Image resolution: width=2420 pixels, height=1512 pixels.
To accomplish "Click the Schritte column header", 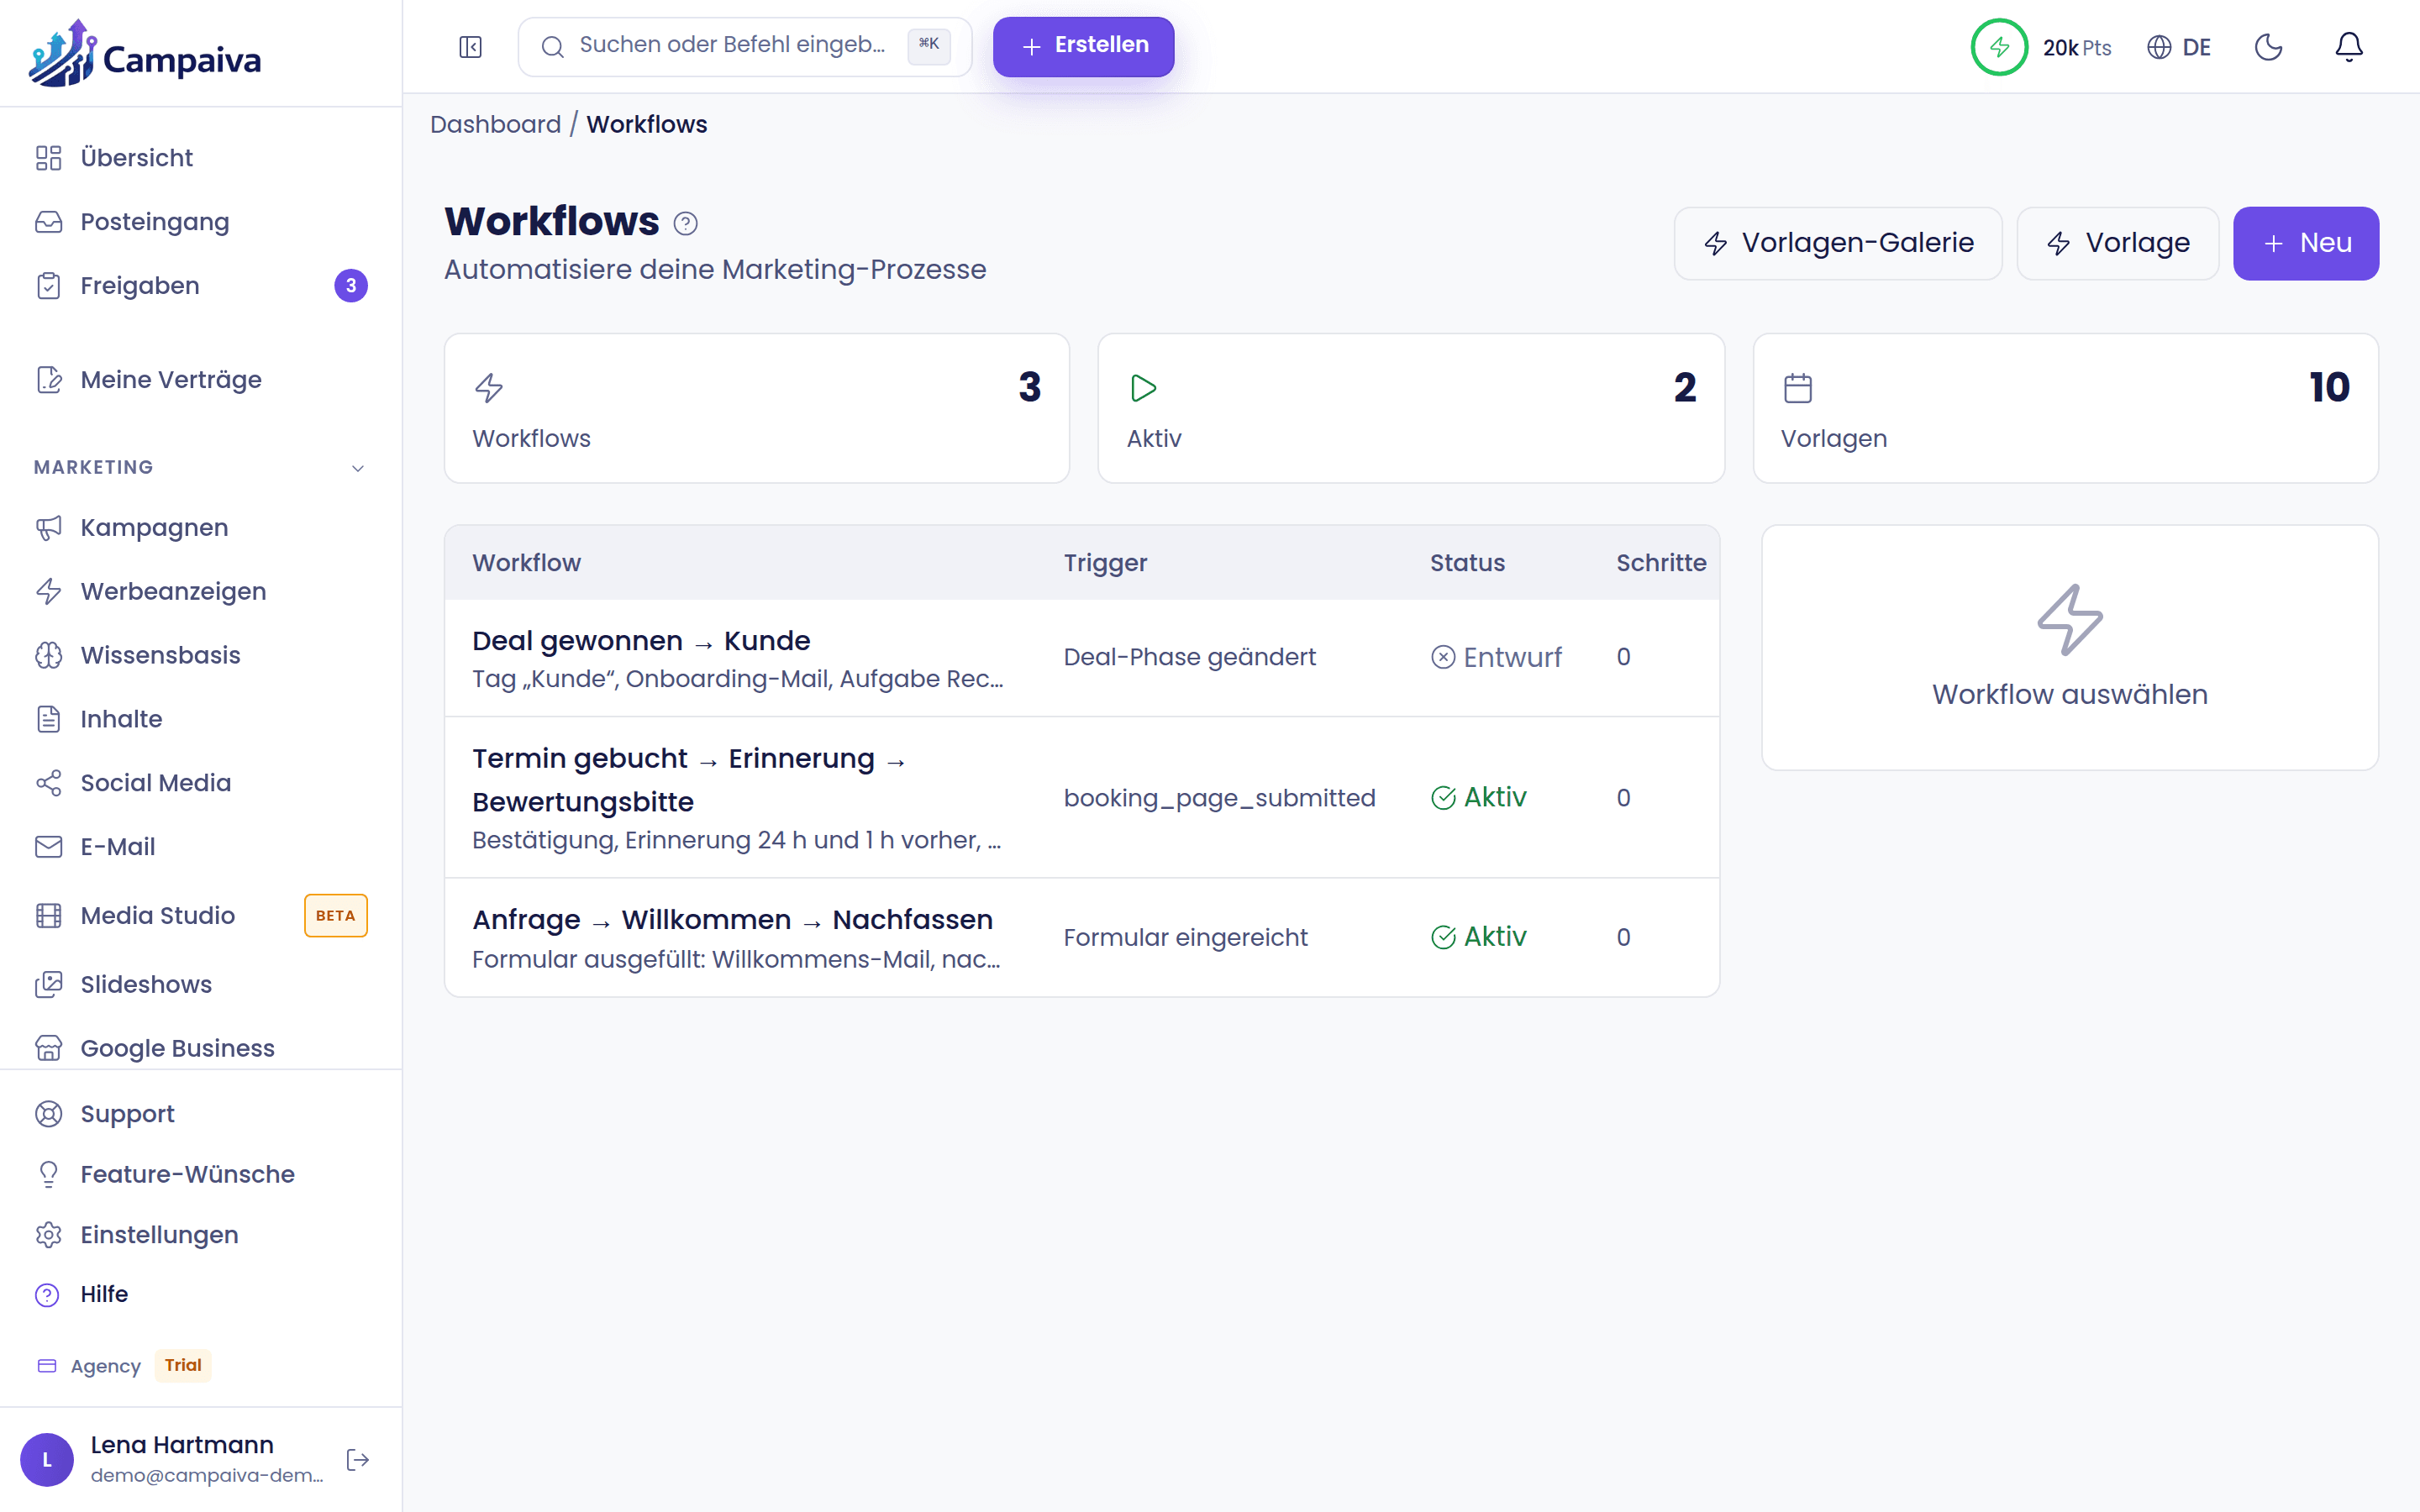I will pyautogui.click(x=1661, y=563).
